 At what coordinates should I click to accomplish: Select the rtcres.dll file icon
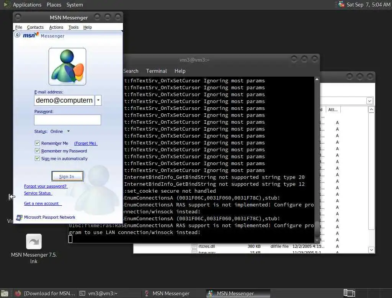(194, 246)
